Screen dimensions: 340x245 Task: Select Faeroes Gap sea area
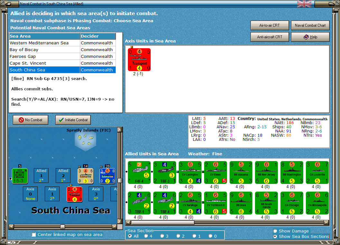click(x=62, y=56)
